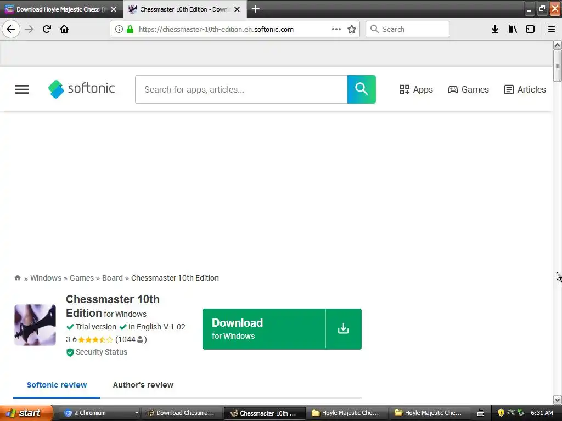The image size is (562, 421).
Task: Open a new browser tab
Action: click(256, 9)
